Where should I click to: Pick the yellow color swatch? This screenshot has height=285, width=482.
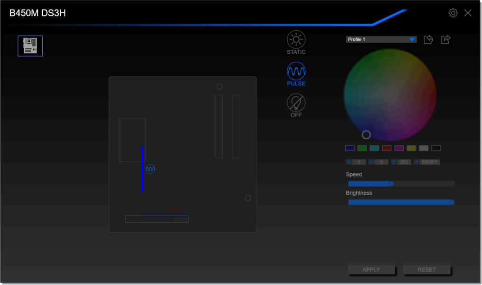[411, 148]
